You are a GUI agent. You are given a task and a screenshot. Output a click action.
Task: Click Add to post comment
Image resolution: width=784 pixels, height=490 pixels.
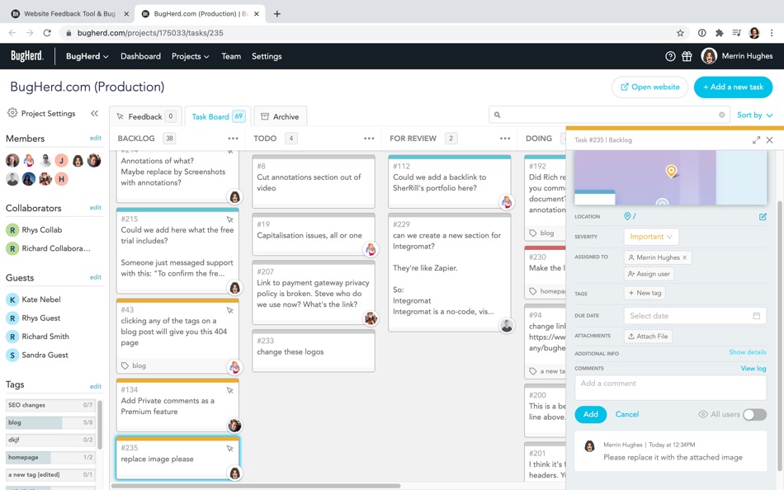coord(591,414)
